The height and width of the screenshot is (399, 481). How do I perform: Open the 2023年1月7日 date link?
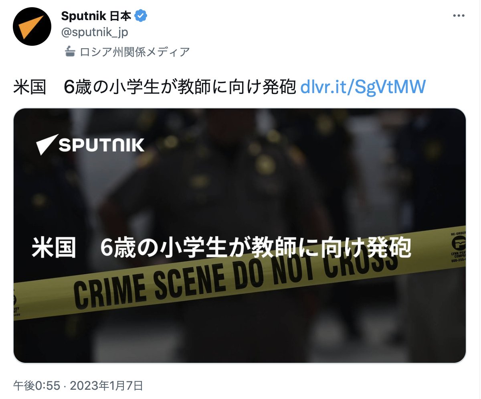coord(107,386)
